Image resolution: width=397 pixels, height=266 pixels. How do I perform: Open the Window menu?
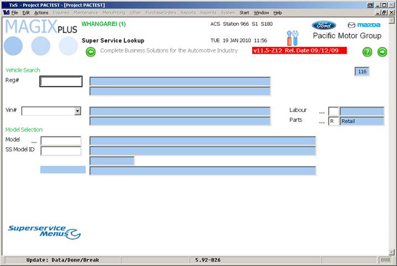pyautogui.click(x=262, y=12)
